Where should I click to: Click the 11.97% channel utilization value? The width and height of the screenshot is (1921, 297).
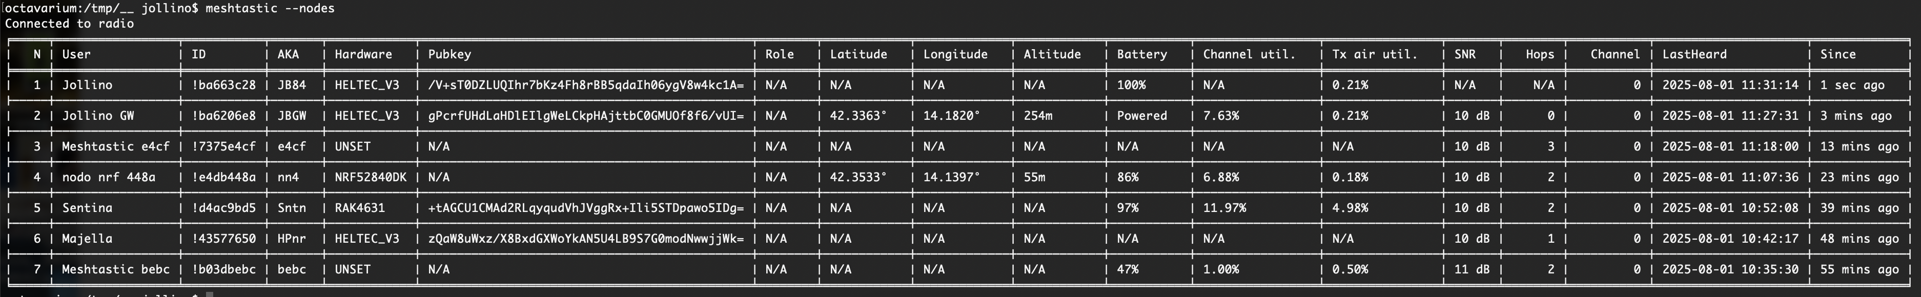point(1224,208)
